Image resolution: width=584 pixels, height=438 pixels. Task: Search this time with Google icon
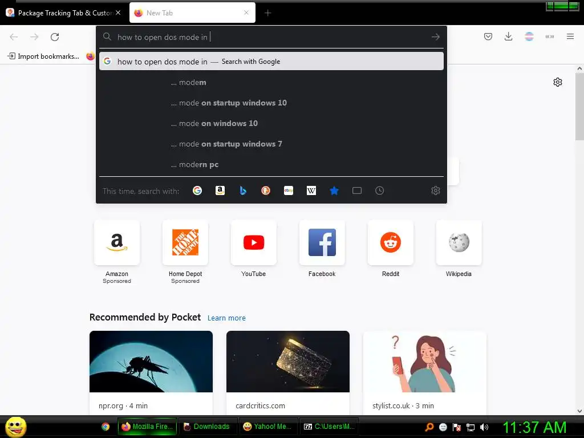[x=197, y=190]
